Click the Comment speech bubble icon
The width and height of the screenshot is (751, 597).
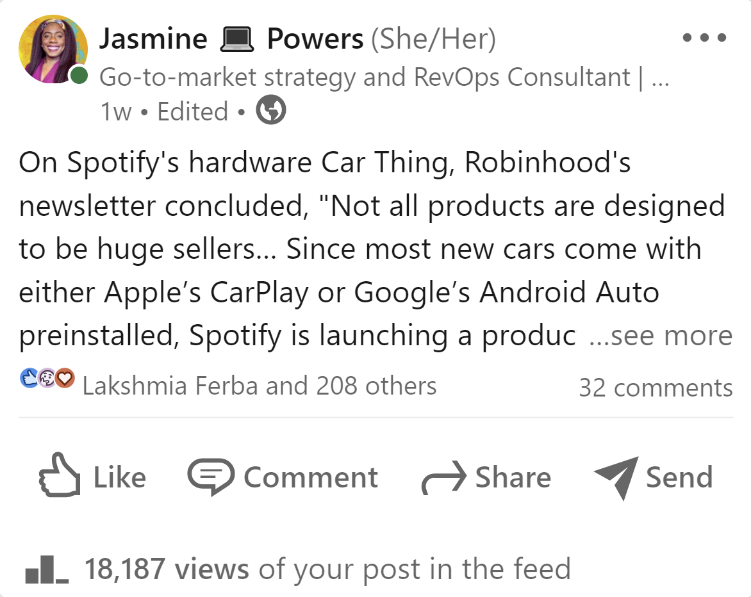(210, 478)
